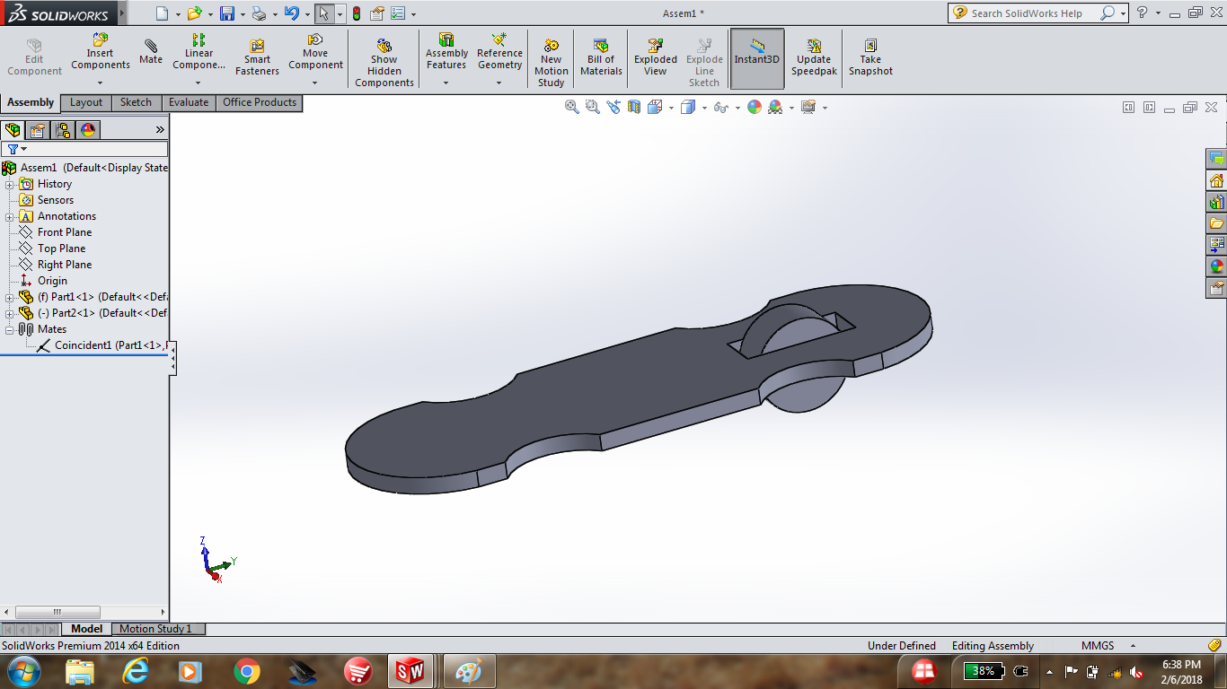Open the Assembly Features dropdown arrow
This screenshot has width=1227, height=689.
[446, 83]
